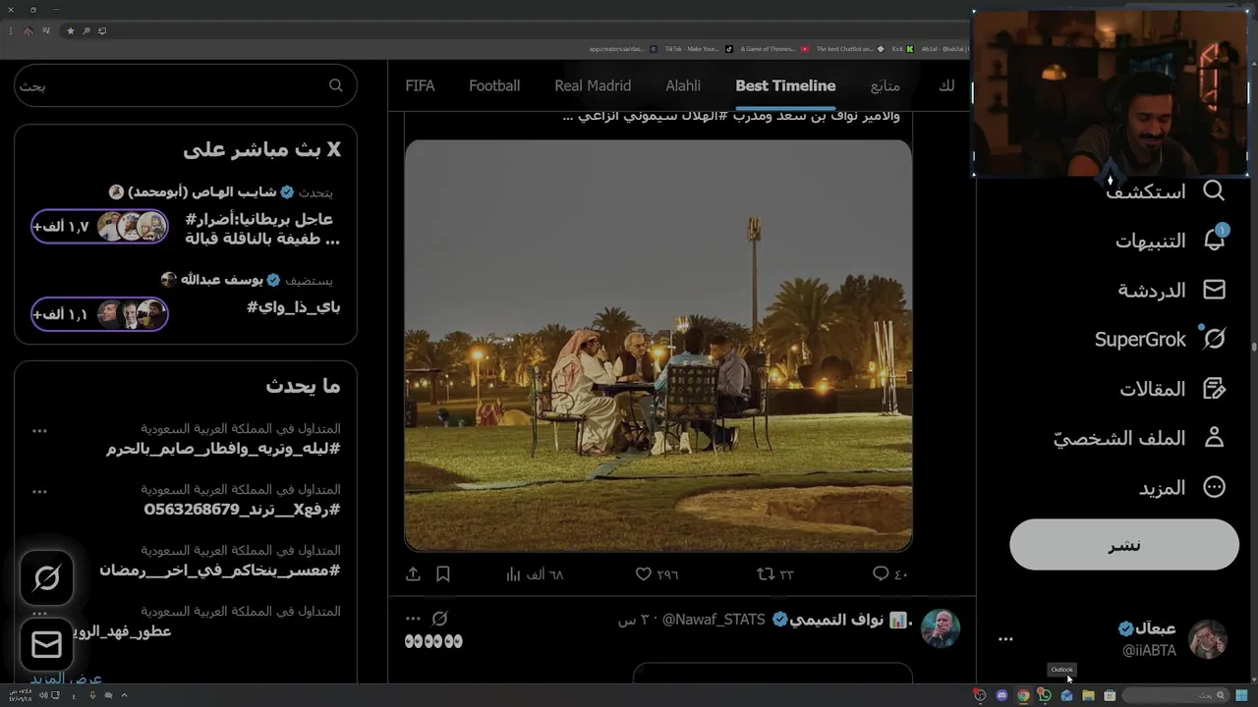Switch to the متابع (Following) tab
This screenshot has width=1258, height=707.
click(x=886, y=85)
